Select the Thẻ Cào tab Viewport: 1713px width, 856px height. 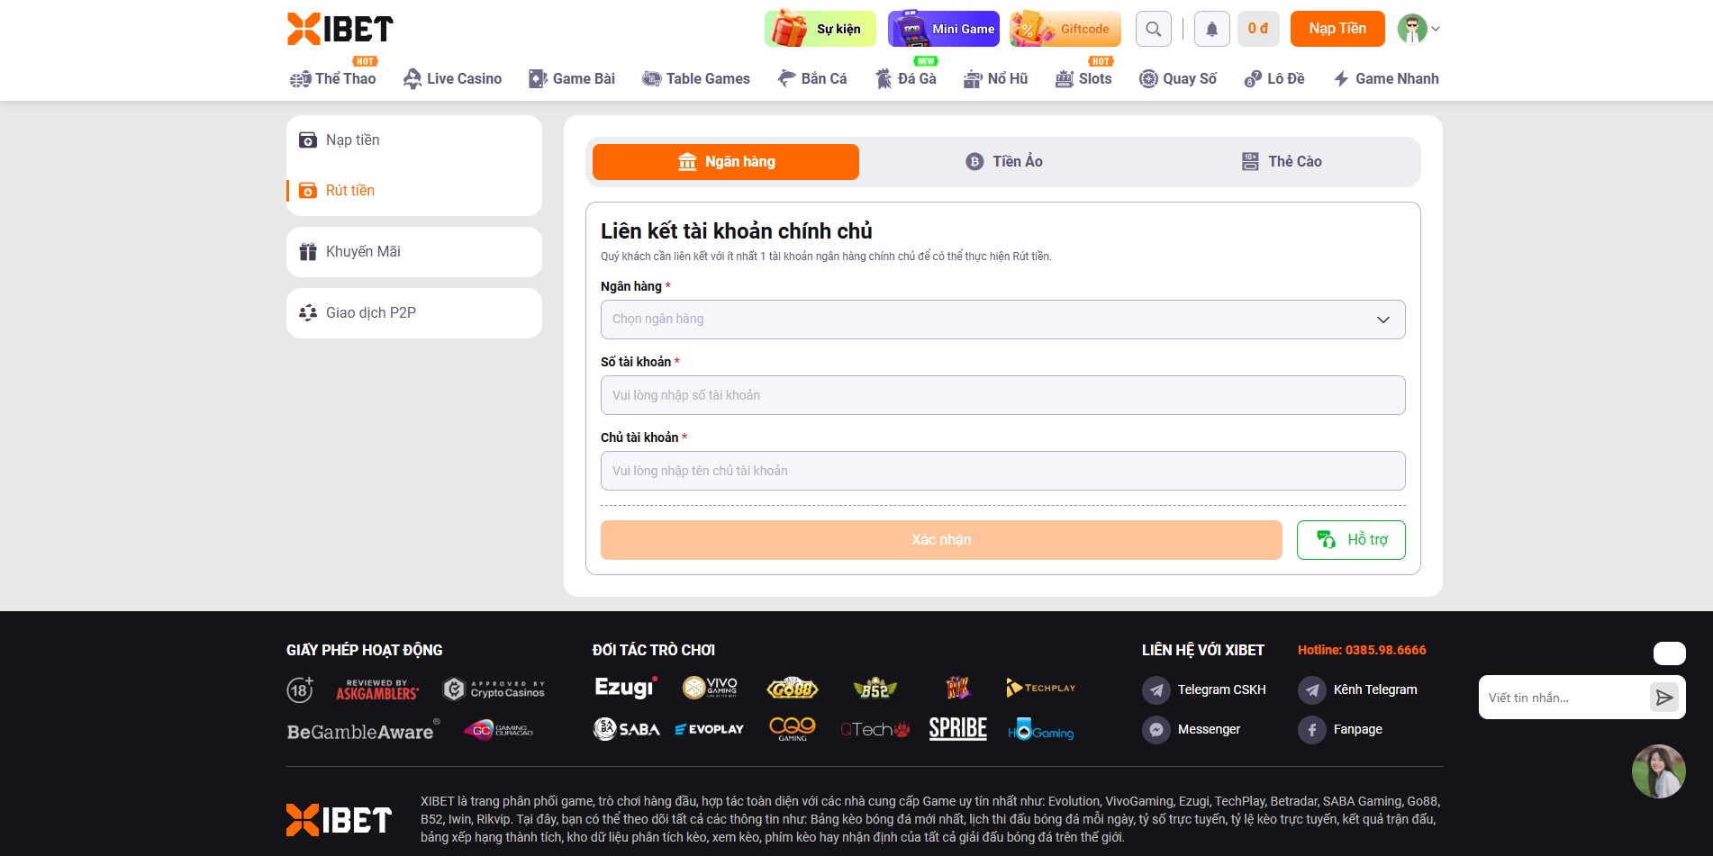(x=1281, y=162)
